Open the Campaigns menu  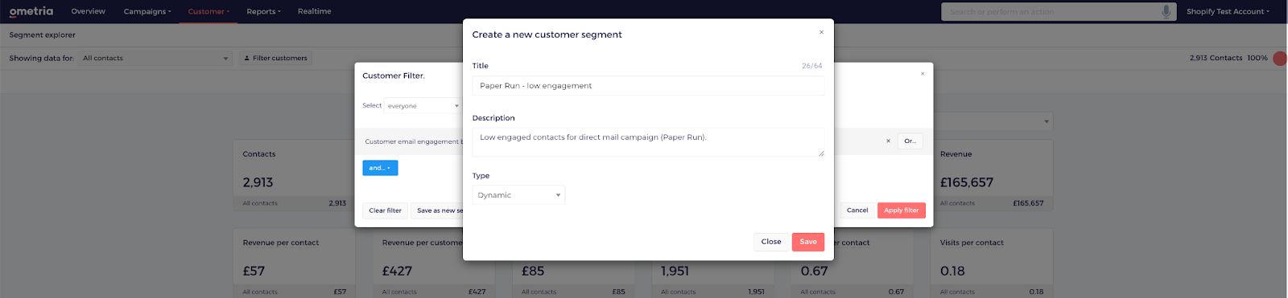(147, 11)
